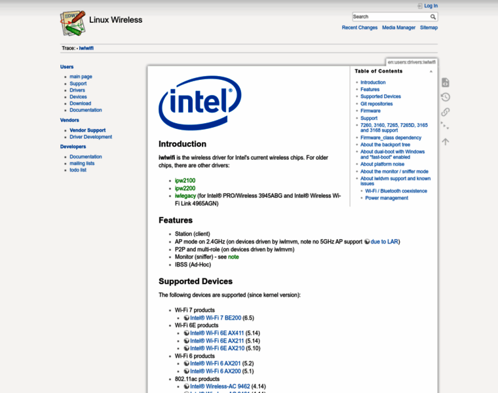Click the Back to top arrow icon
Viewport: 498px width, 393px height.
[x=446, y=141]
